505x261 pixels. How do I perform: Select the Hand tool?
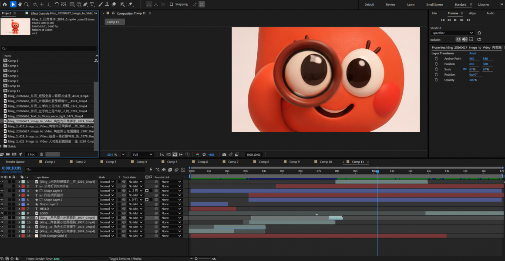tap(20, 4)
